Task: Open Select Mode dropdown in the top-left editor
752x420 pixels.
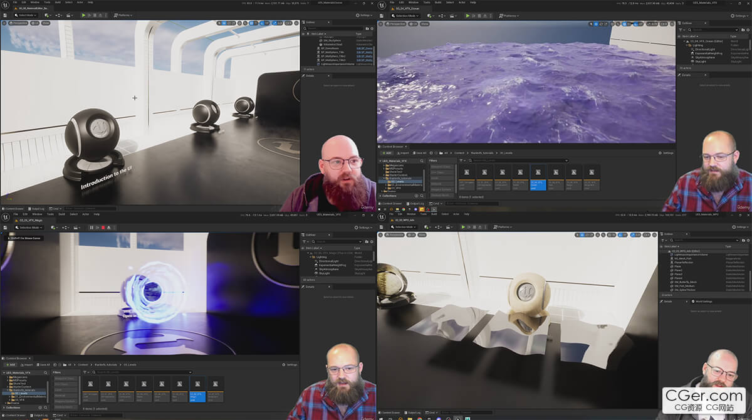Action: (x=26, y=15)
